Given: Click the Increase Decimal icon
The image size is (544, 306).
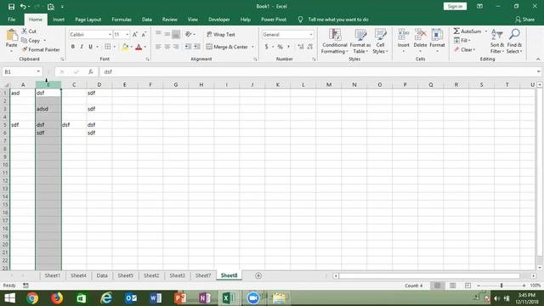Looking at the screenshot, I should pyautogui.click(x=300, y=47).
